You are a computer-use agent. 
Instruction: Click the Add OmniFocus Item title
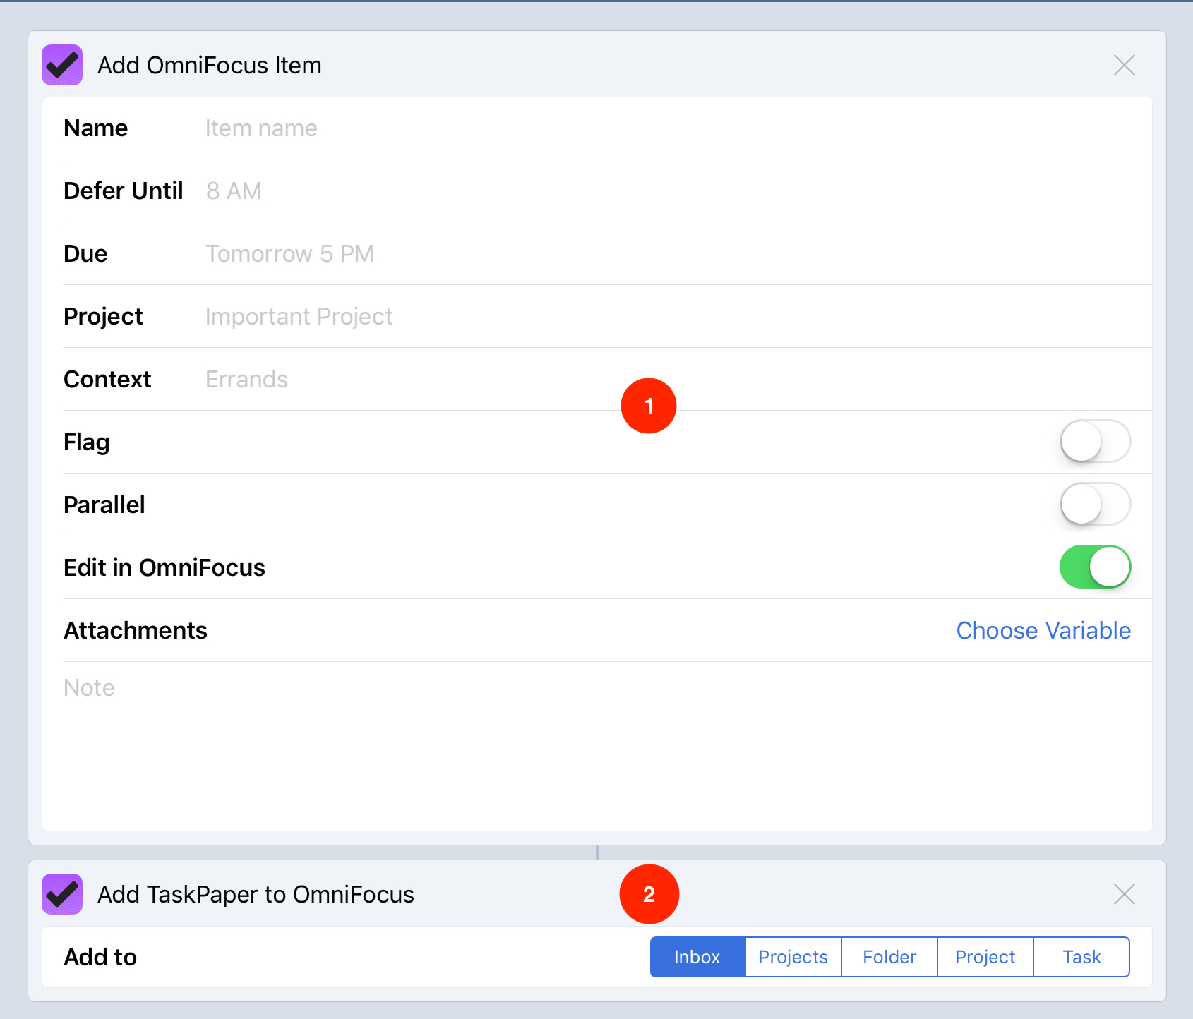tap(210, 65)
